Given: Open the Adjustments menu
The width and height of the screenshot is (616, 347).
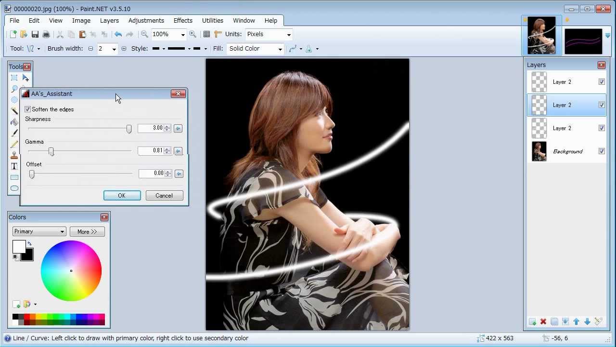Looking at the screenshot, I should (x=146, y=21).
